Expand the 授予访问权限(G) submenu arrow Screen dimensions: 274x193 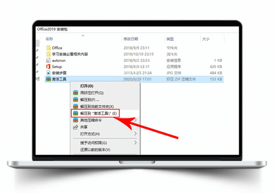[x=135, y=143]
